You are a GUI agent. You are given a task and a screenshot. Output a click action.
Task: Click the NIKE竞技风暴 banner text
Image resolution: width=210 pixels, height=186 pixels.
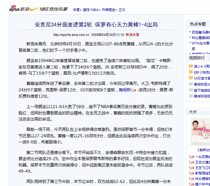[x=53, y=9]
